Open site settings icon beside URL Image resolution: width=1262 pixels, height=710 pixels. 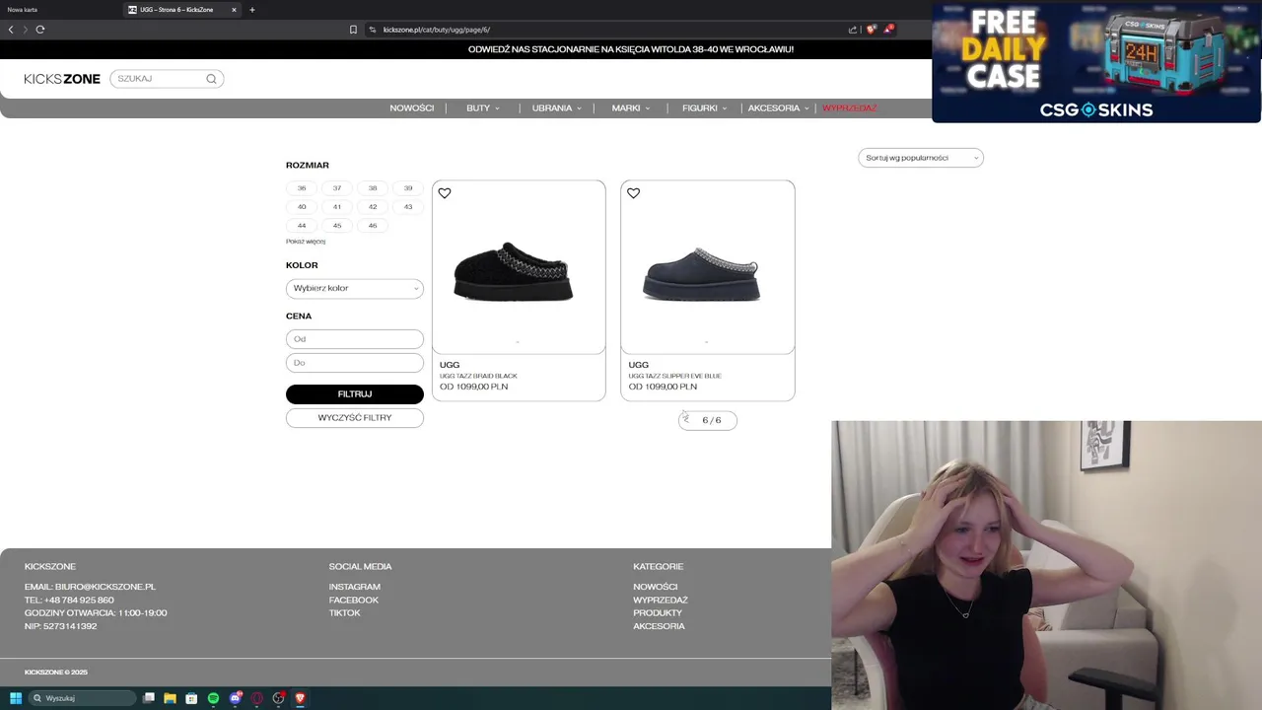coord(373,30)
